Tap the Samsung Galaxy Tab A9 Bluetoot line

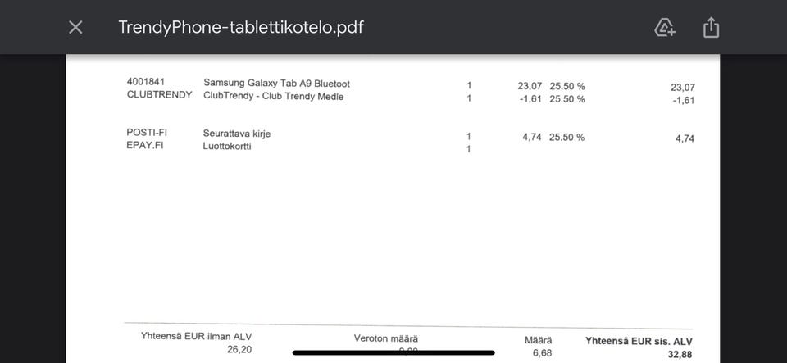click(x=276, y=84)
